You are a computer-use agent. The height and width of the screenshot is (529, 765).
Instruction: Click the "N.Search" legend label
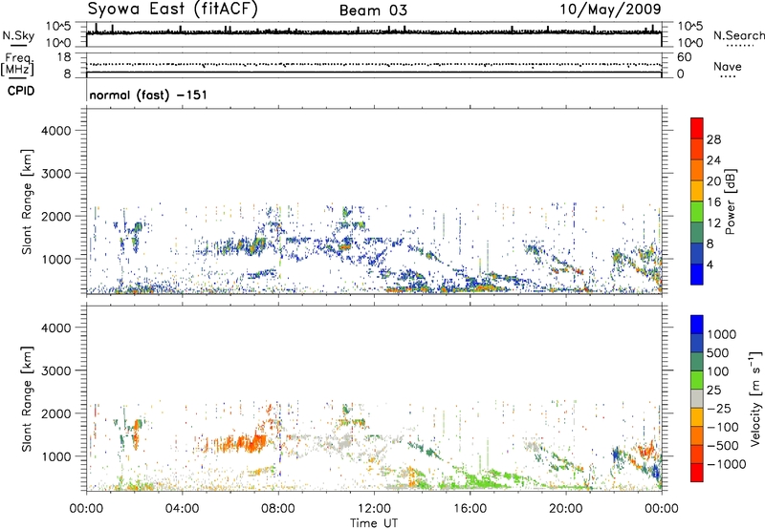[738, 35]
